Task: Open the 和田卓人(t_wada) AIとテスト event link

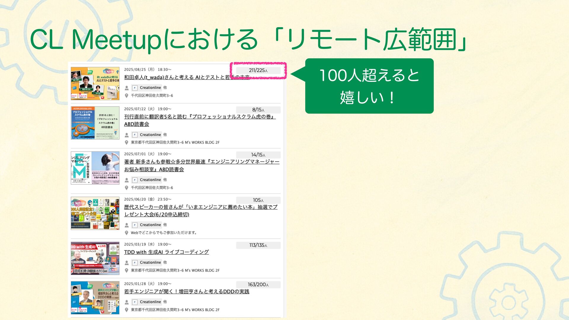Action: 187,77
